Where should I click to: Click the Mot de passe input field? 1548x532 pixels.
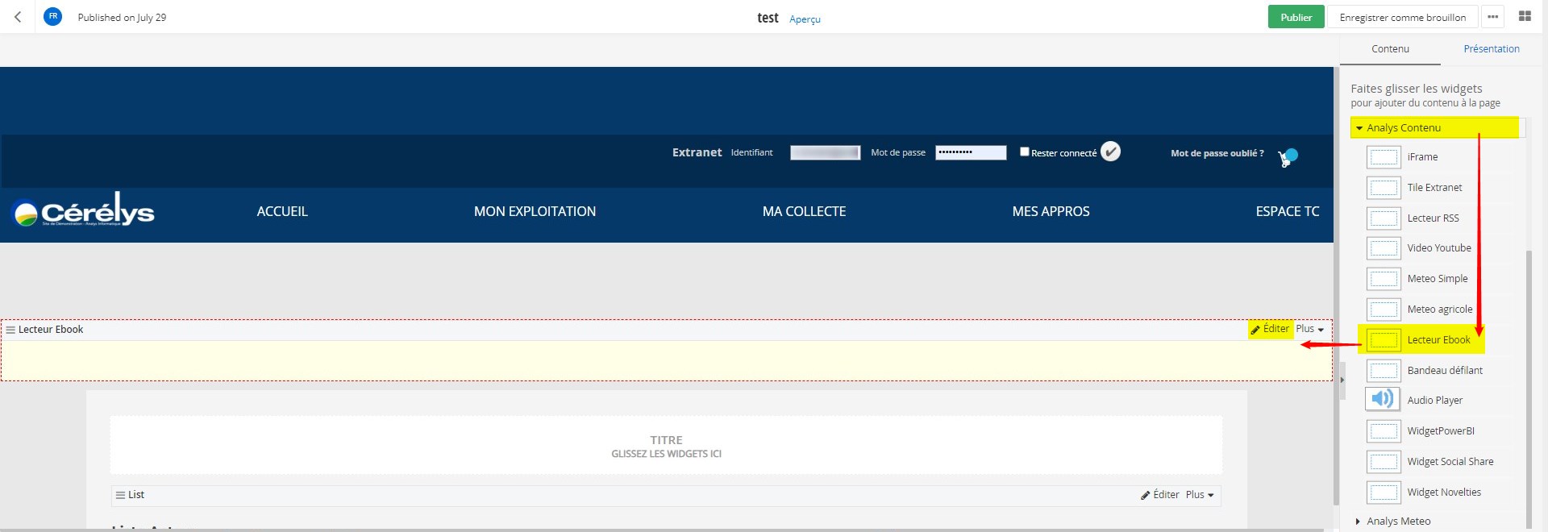click(x=970, y=152)
